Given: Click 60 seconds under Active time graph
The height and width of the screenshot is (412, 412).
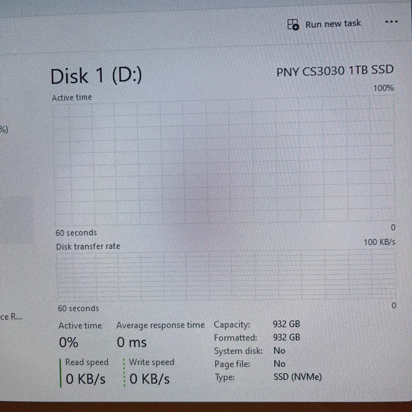Looking at the screenshot, I should [76, 233].
